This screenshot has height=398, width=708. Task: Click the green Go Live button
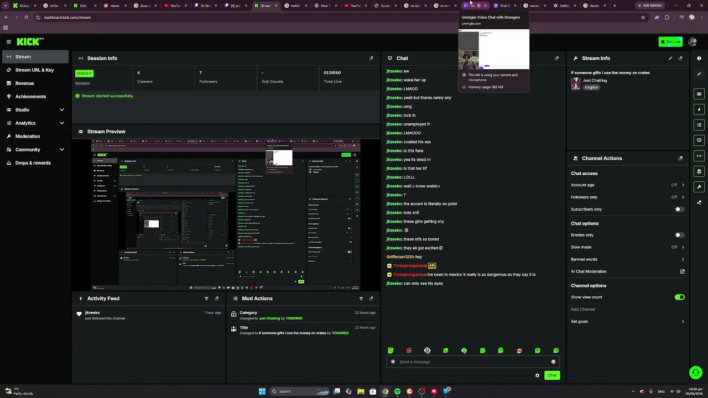click(670, 41)
